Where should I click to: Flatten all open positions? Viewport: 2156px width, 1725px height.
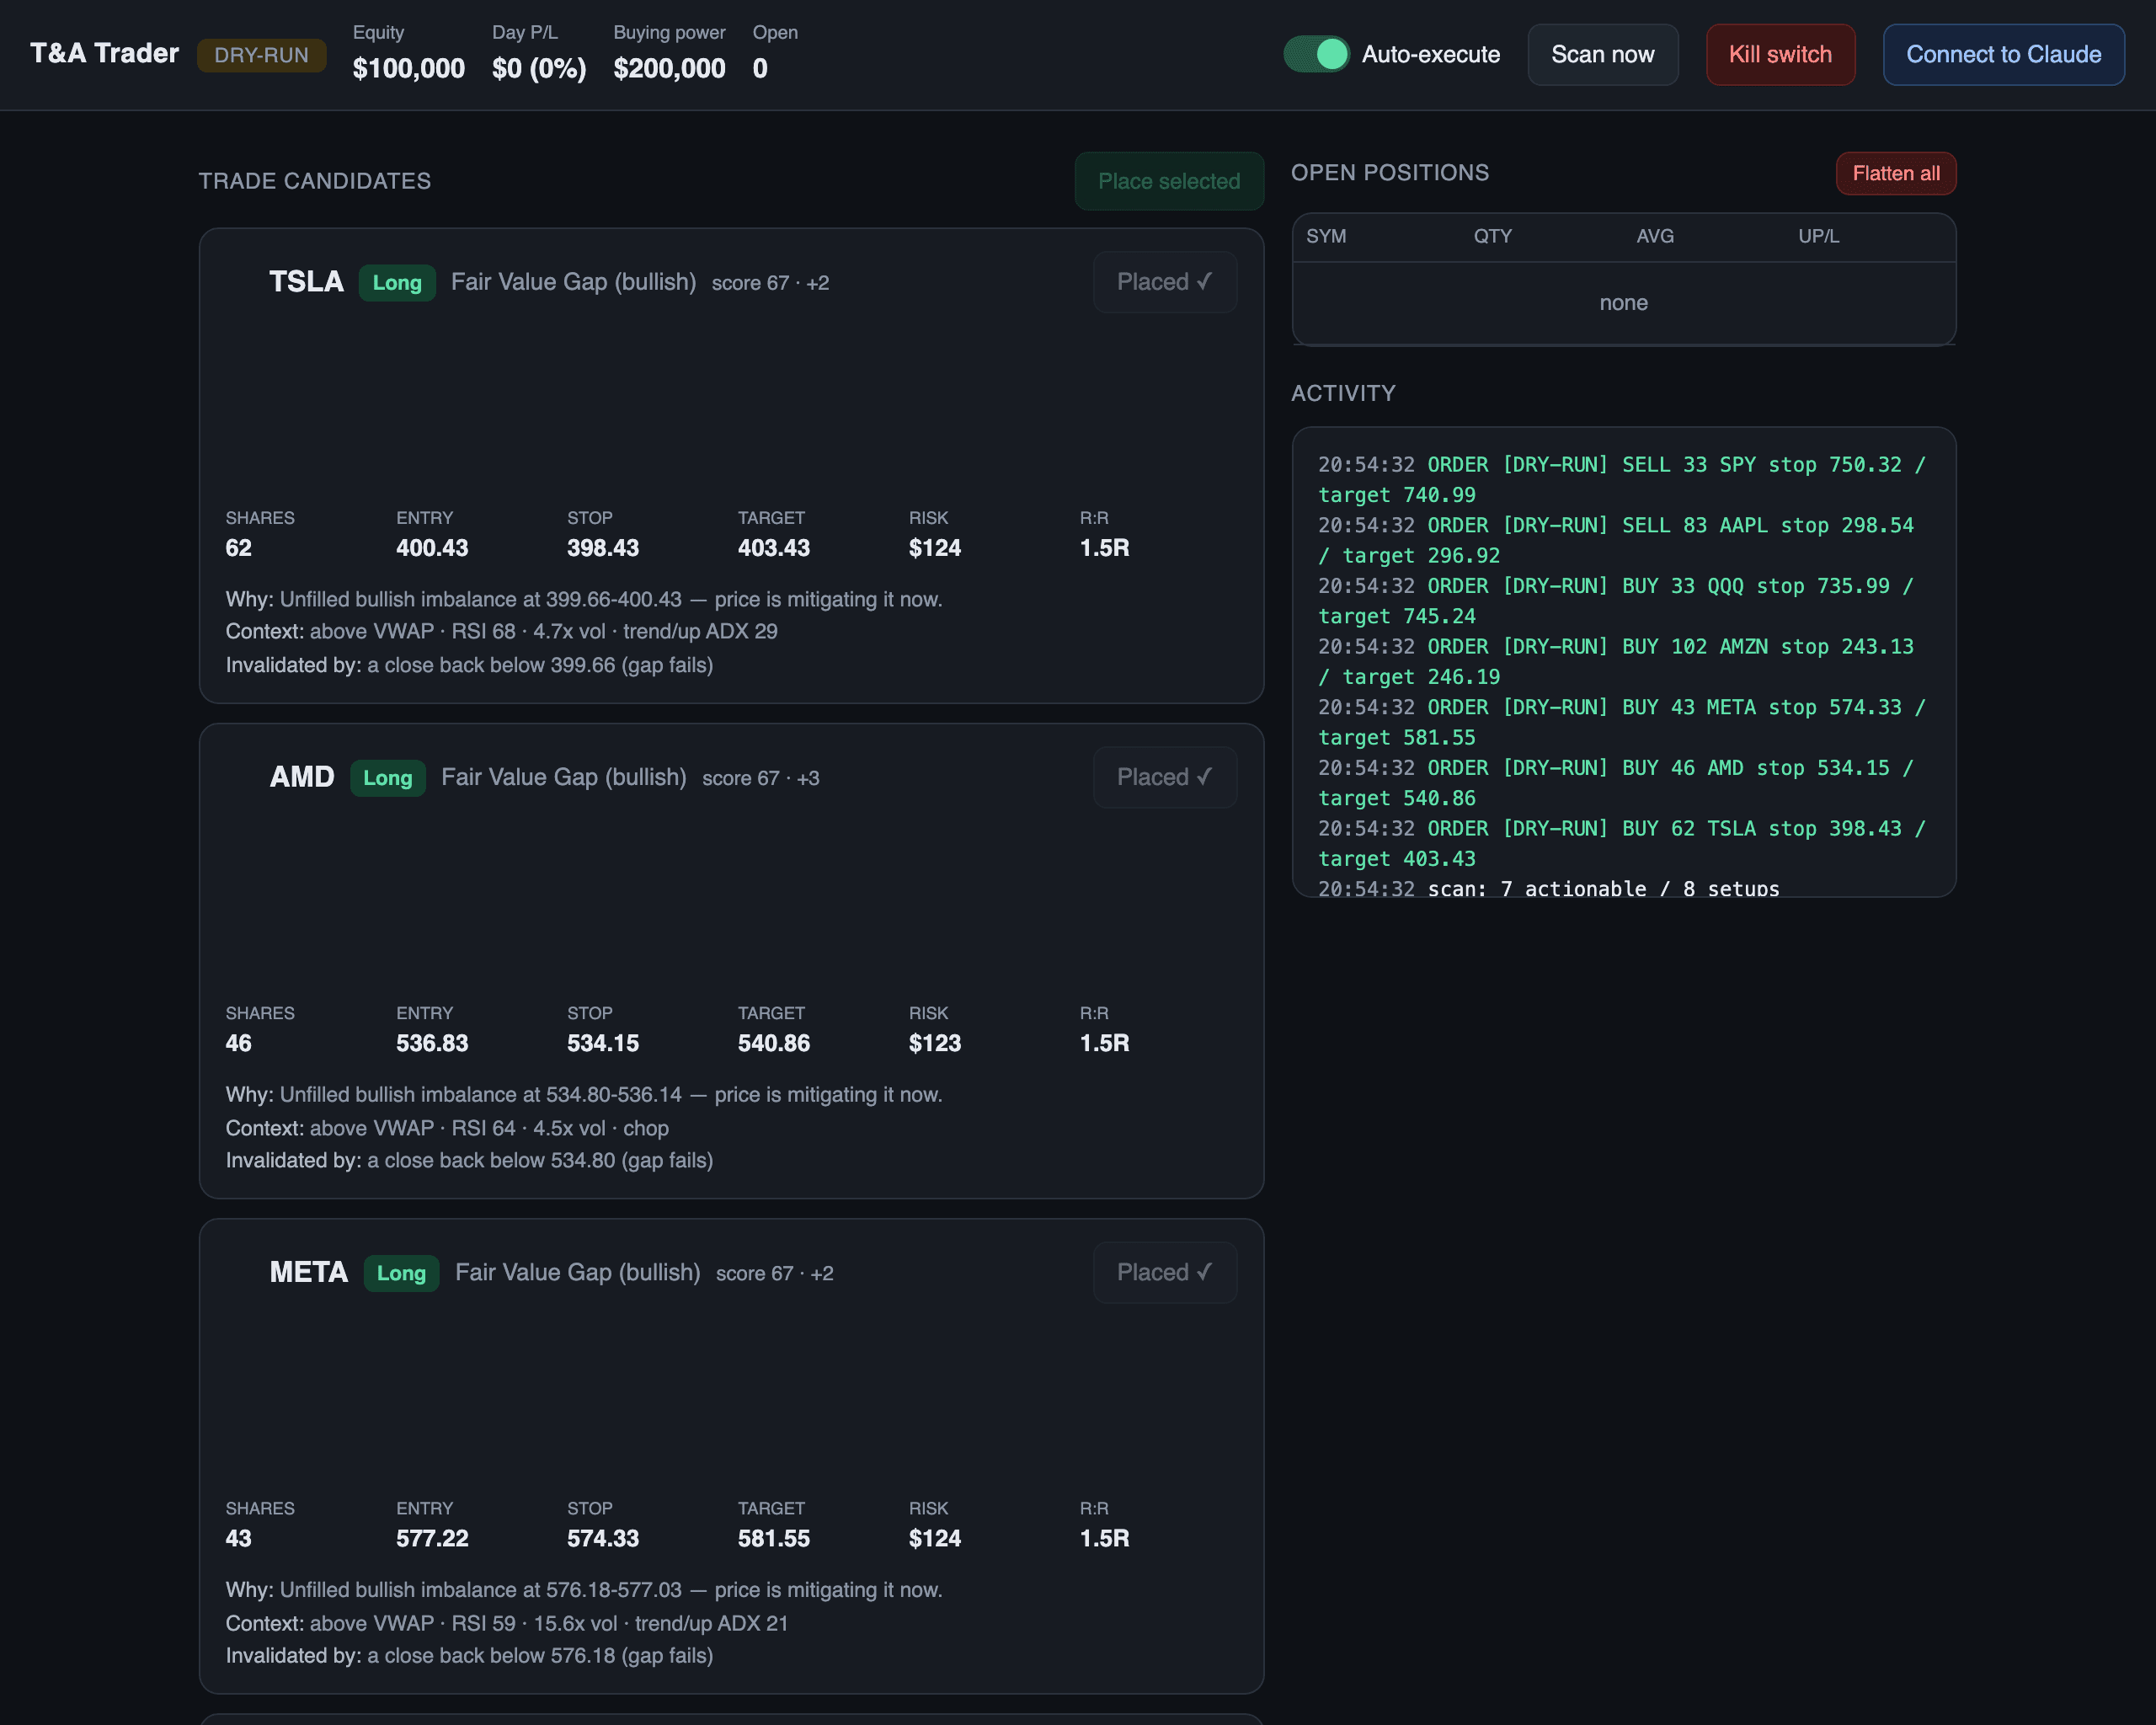1896,173
